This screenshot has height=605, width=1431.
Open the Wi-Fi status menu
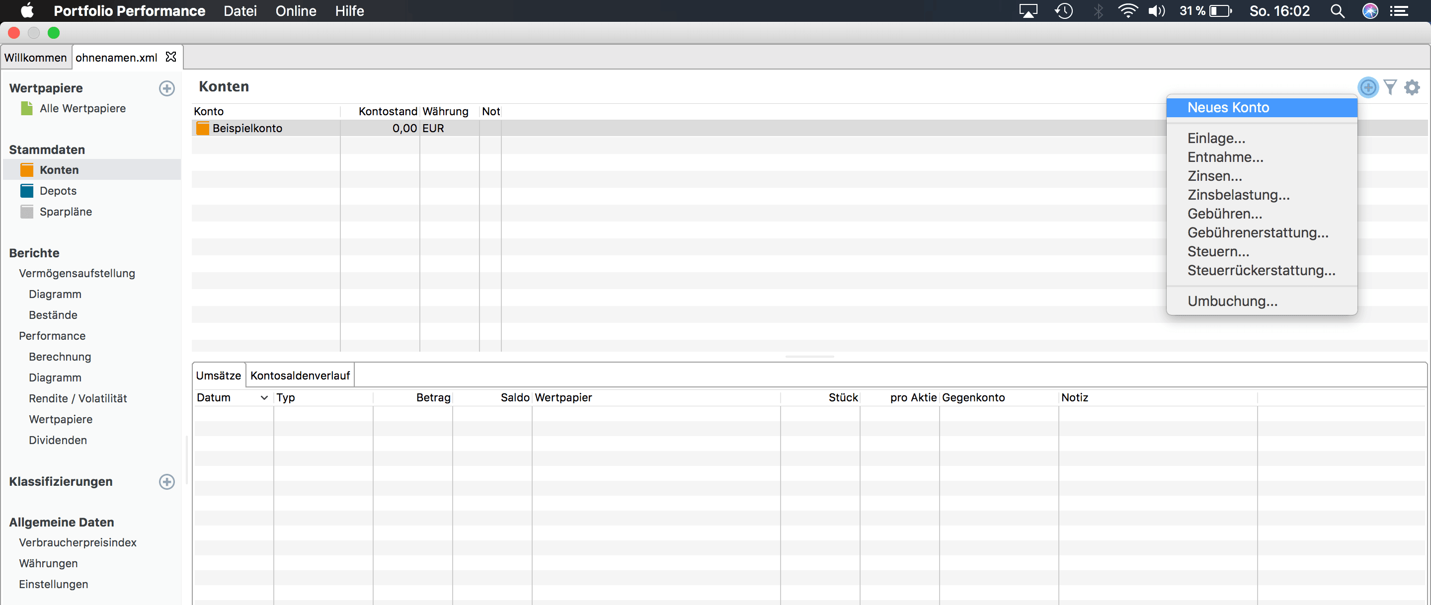[x=1128, y=10]
